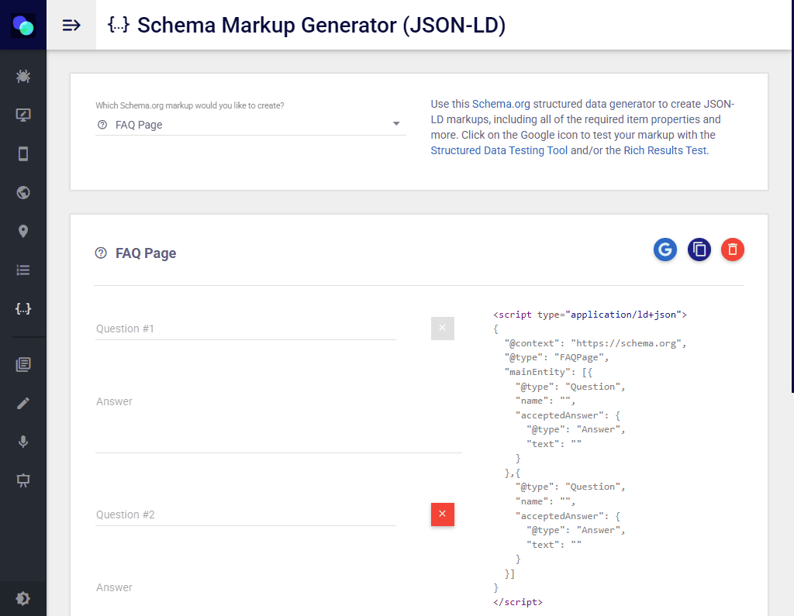Open the microphone tool in sidebar

coord(23,442)
